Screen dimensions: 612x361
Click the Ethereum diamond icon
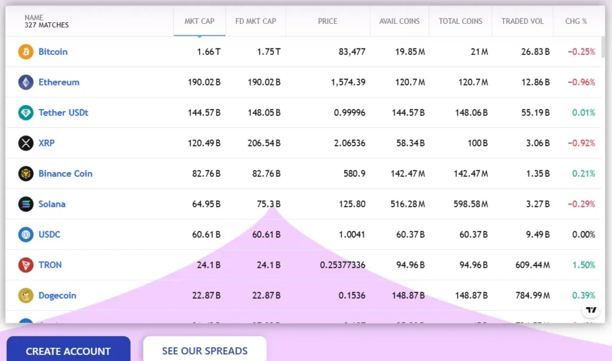[x=26, y=82]
